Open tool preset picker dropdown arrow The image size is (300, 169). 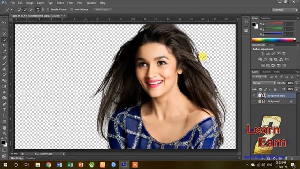(x=11, y=9)
